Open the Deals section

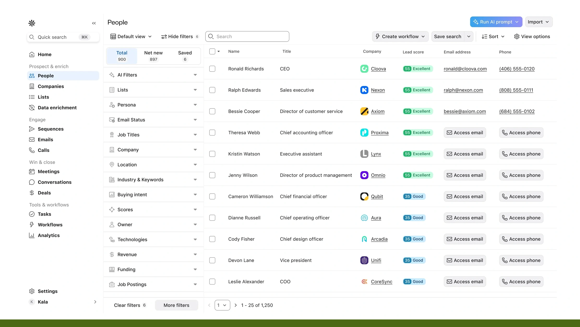[x=44, y=193]
